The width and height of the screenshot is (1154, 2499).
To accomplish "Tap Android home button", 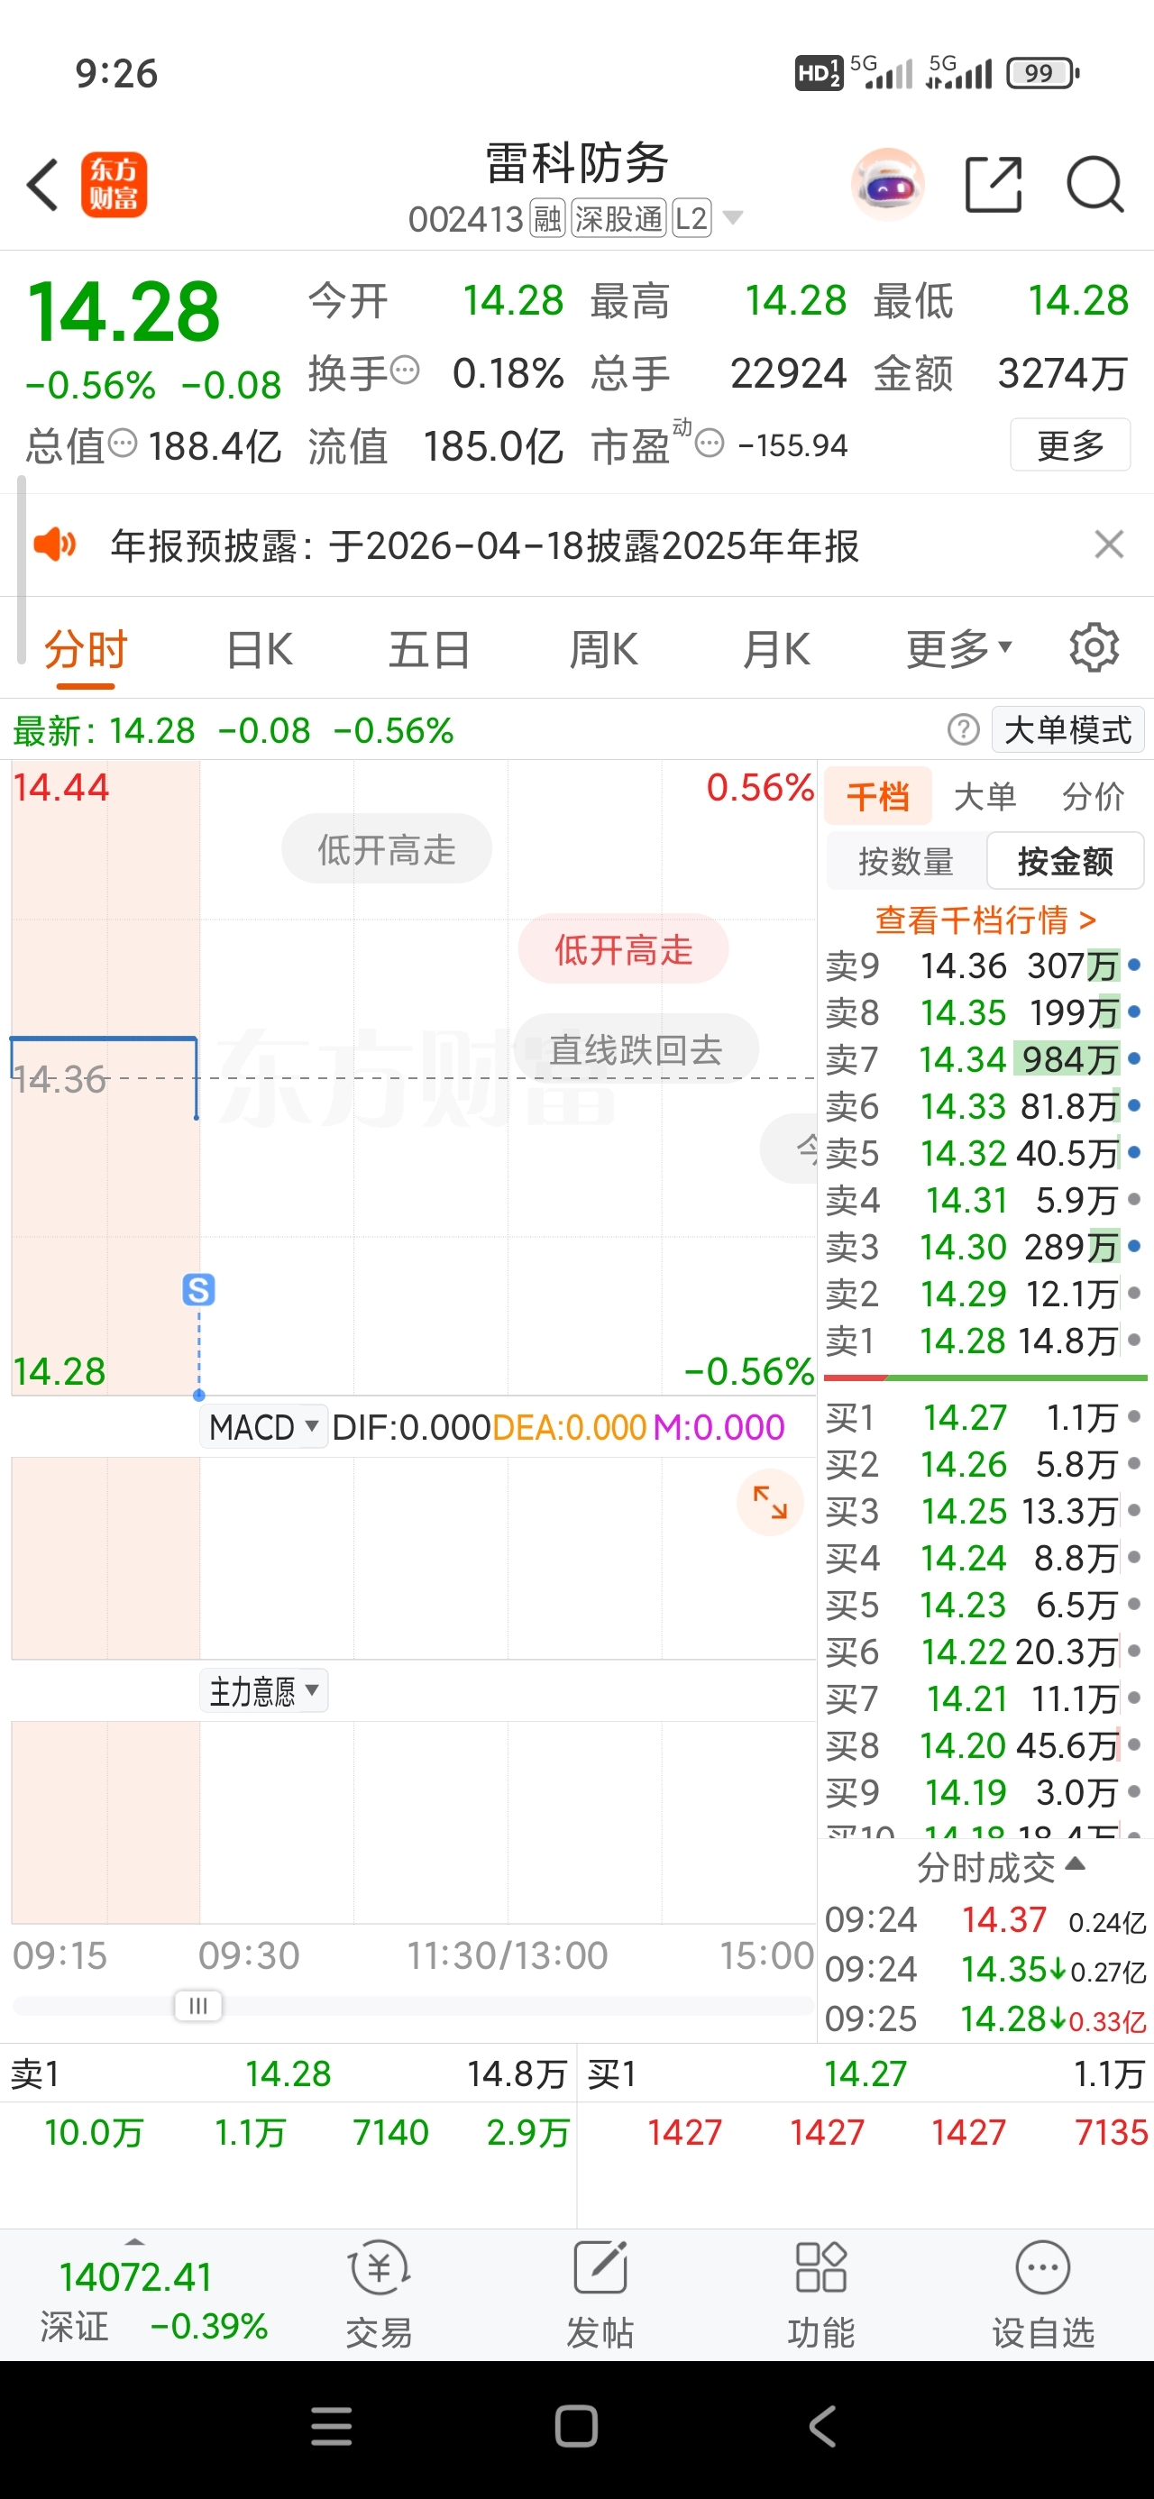I will 575,2426.
